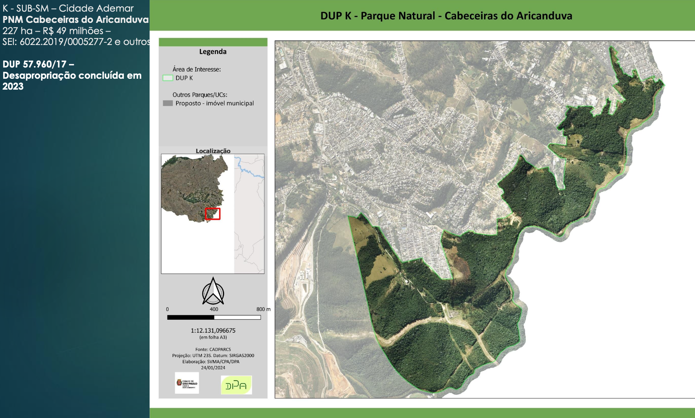Click the 'DUP K - Parque Natural' map title
Image resolution: width=695 pixels, height=418 pixels.
point(446,16)
